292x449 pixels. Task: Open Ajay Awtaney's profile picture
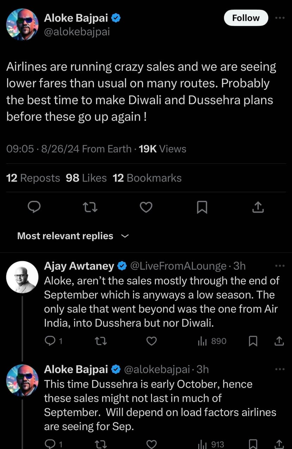coord(22,277)
